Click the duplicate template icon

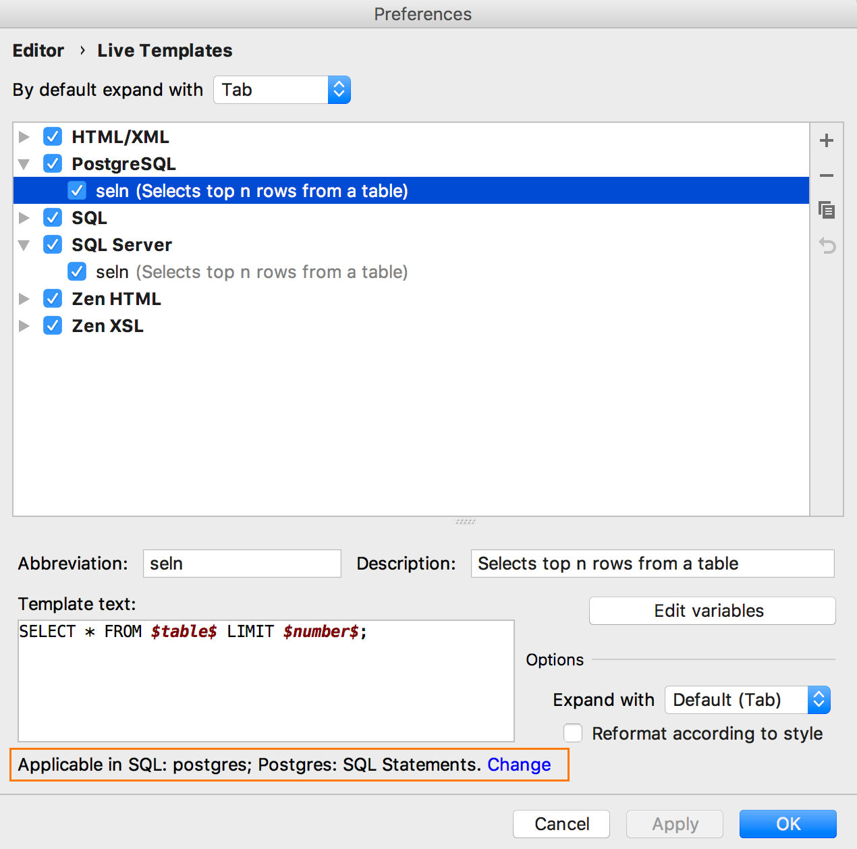coord(826,210)
